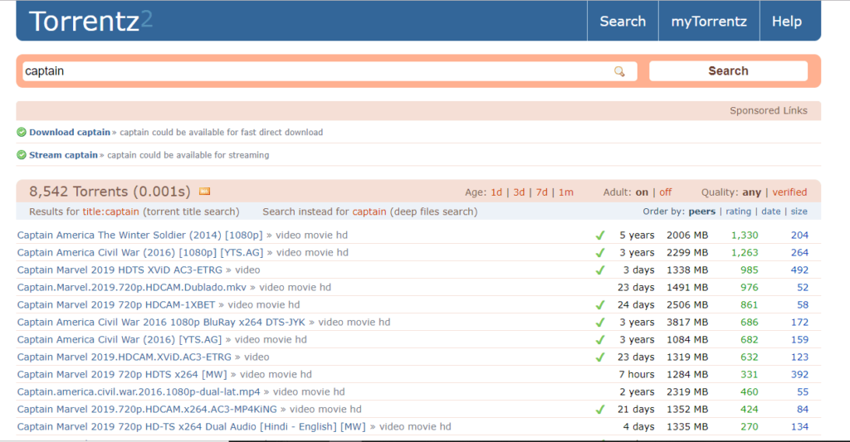850x442 pixels.
Task: Click the Stream captain link
Action: pyautogui.click(x=63, y=155)
